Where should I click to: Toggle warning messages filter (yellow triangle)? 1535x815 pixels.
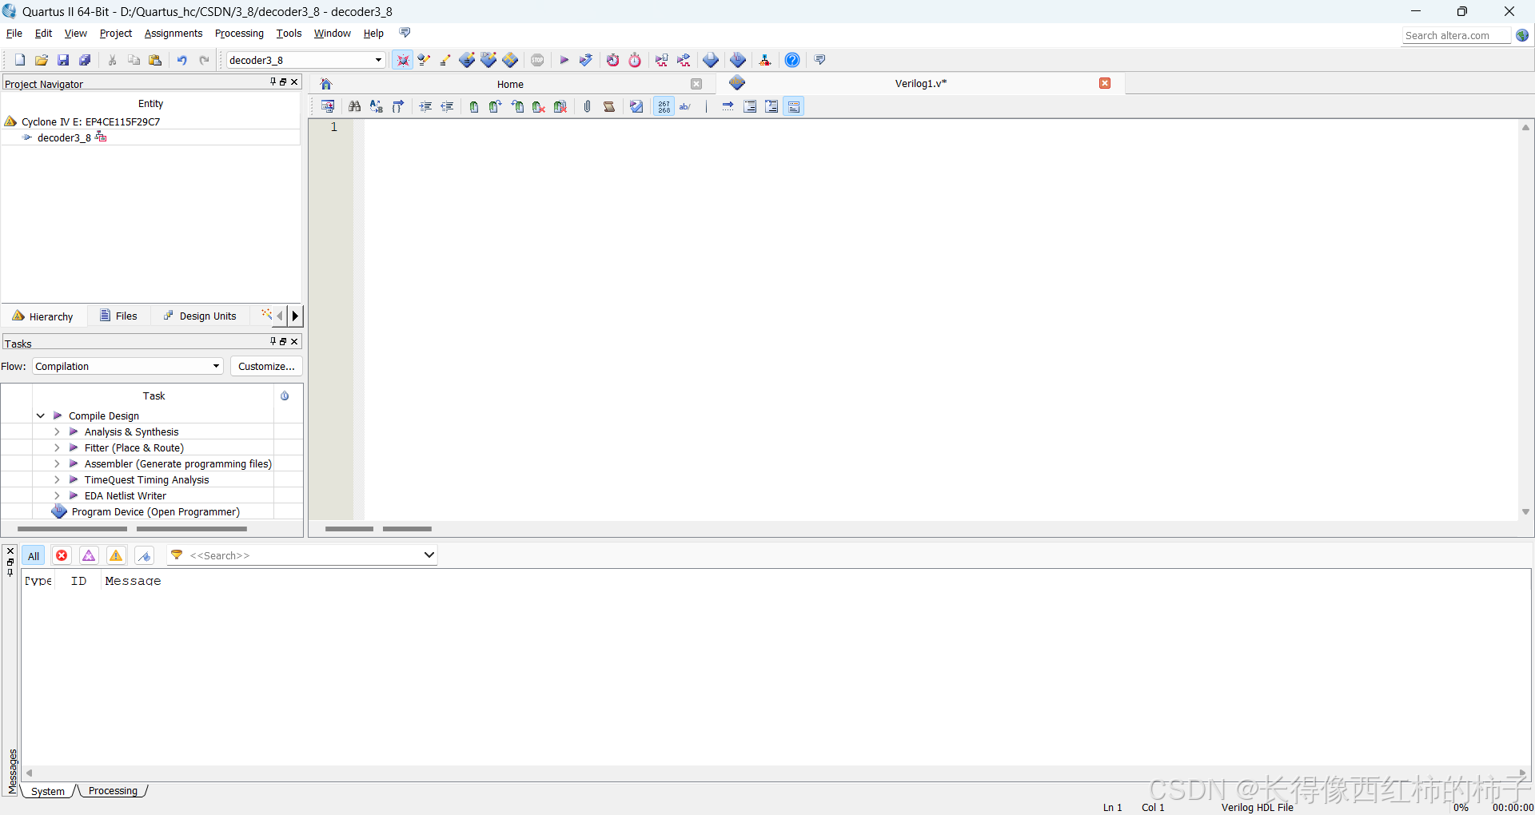(x=116, y=555)
